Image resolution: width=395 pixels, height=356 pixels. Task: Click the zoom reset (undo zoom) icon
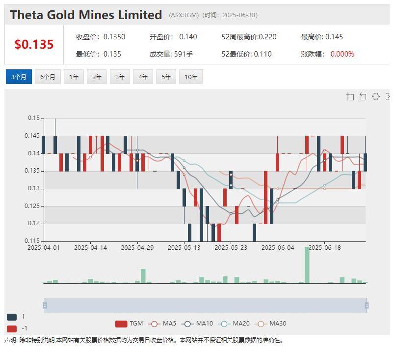pyautogui.click(x=363, y=96)
